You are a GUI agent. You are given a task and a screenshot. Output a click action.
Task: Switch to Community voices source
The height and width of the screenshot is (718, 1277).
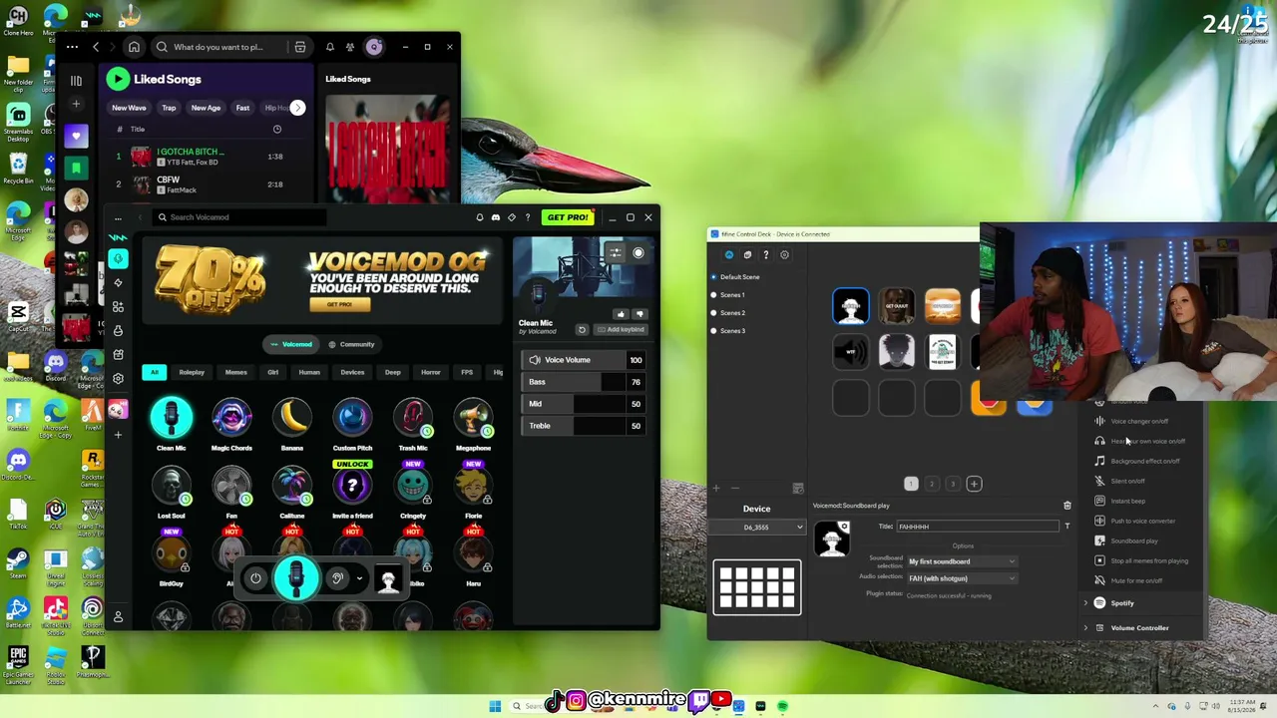coord(351,344)
